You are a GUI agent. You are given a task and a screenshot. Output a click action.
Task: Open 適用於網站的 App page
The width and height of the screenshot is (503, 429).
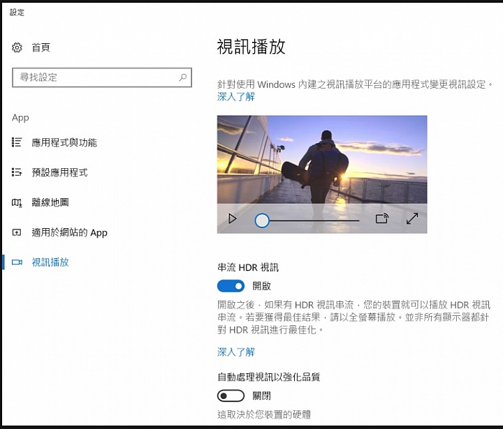70,232
